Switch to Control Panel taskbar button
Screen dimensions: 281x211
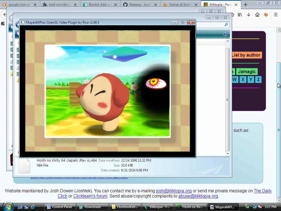[x=60, y=207]
